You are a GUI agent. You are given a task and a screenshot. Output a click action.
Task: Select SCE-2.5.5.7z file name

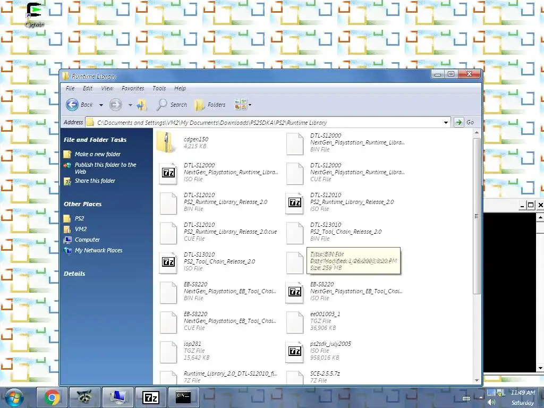pos(325,373)
